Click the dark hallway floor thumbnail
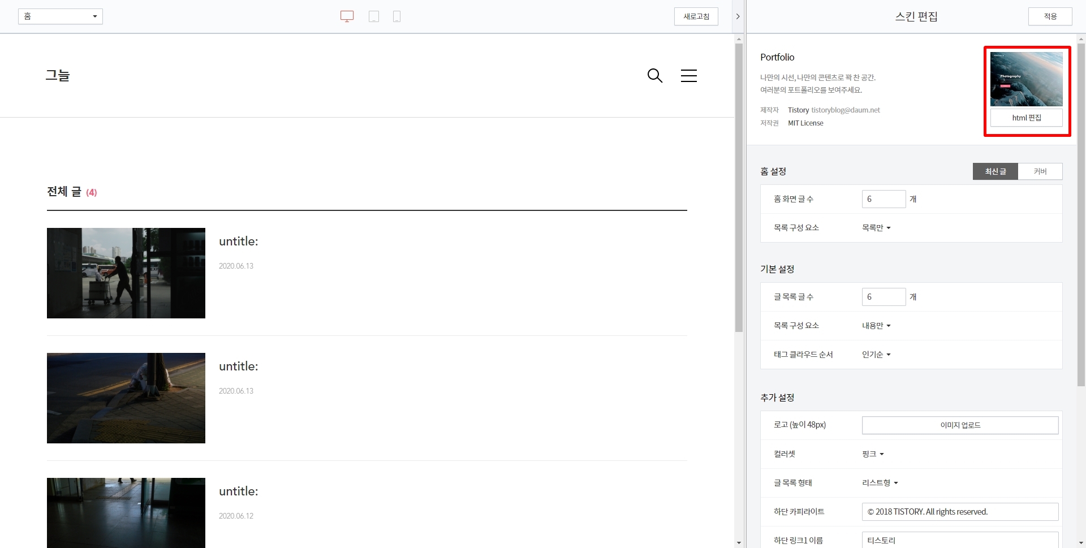 (x=126, y=512)
